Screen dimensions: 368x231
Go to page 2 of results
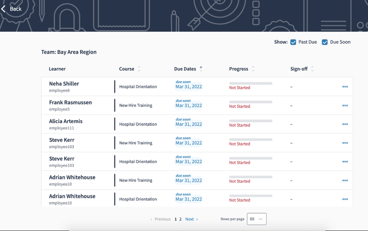click(x=180, y=219)
